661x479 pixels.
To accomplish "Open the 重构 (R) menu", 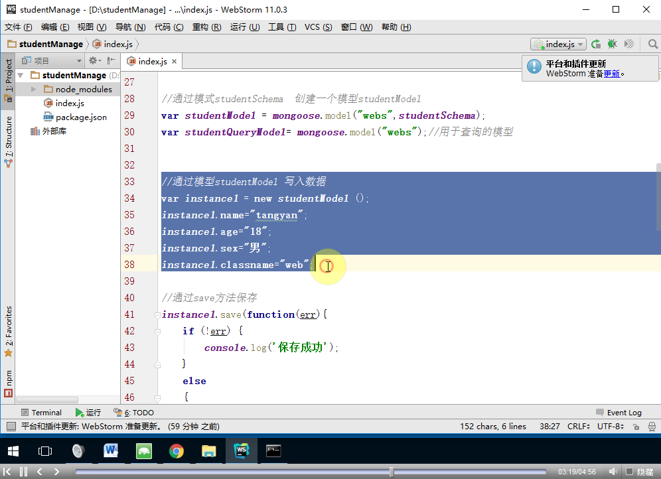I will tap(206, 27).
